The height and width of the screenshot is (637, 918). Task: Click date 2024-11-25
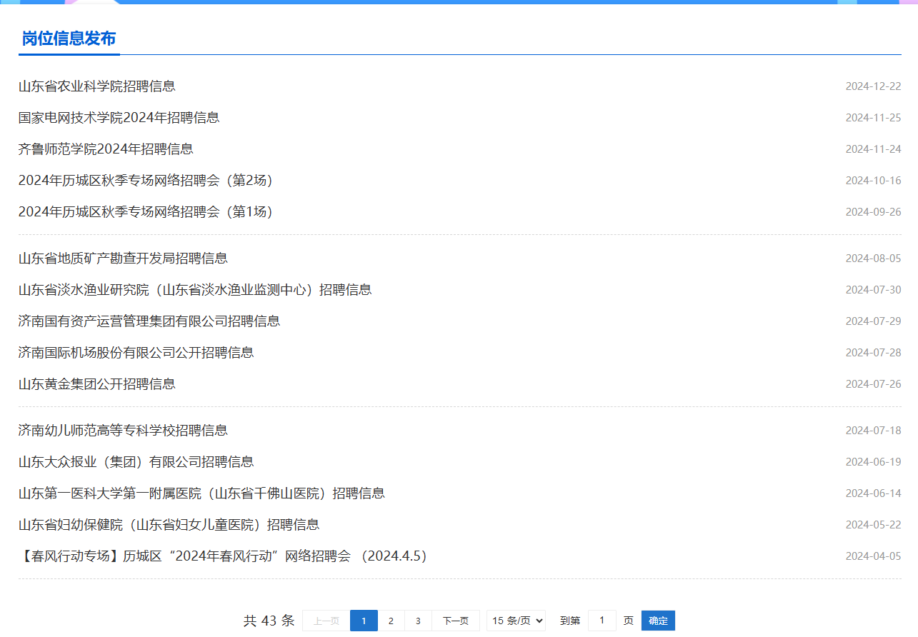[x=873, y=118]
